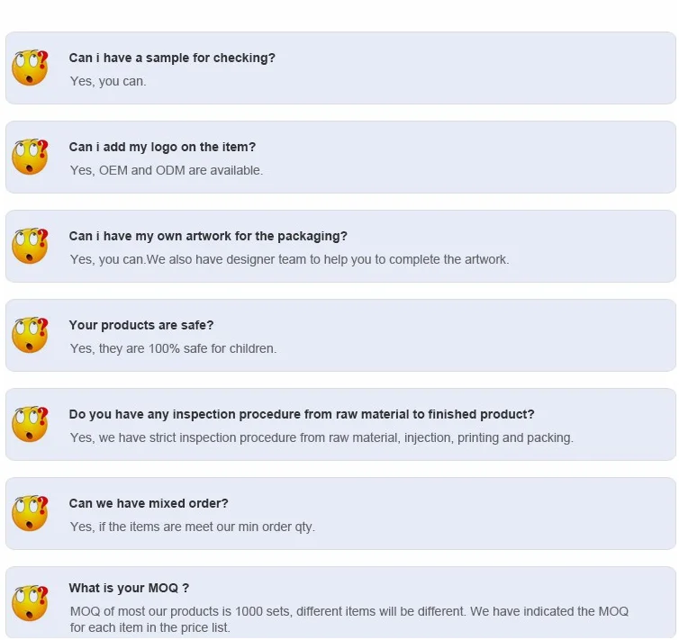Click the emoji icon beside the sample question
This screenshot has width=679, height=640.
[30, 68]
